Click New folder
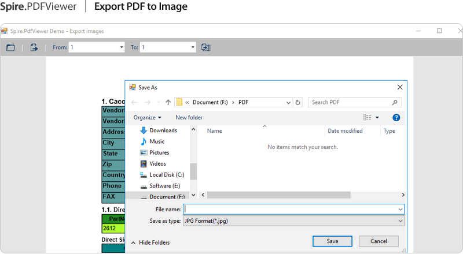Viewport: 463px width, 254px height. (x=189, y=118)
